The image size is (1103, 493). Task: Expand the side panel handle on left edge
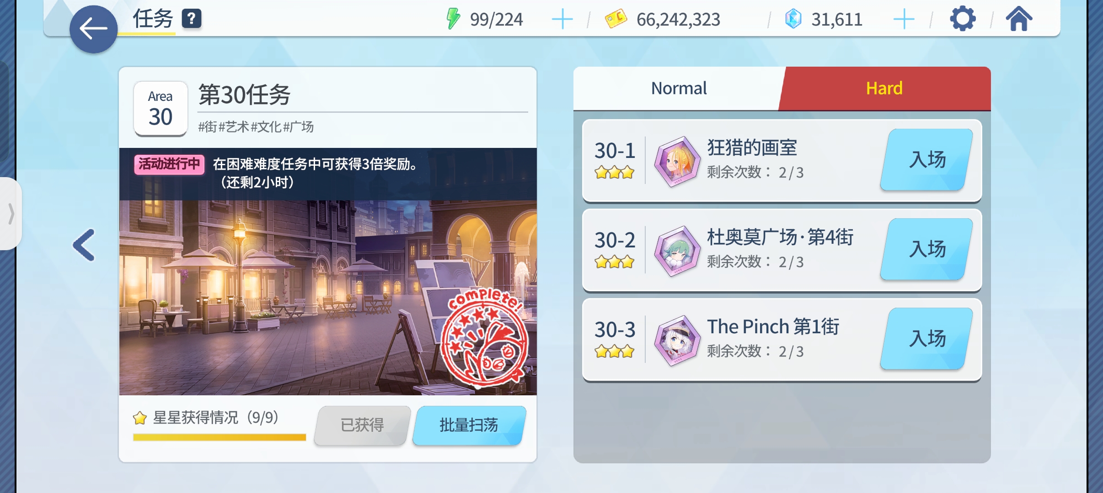tap(11, 214)
